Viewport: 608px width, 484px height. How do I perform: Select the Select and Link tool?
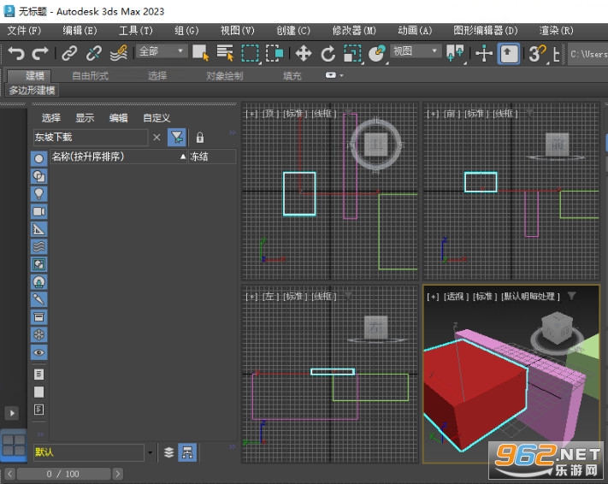pos(69,53)
